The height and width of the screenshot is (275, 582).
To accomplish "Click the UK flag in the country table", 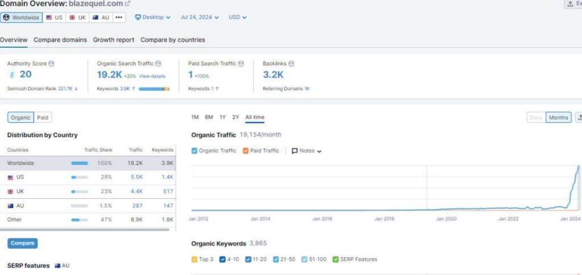I will tap(10, 191).
